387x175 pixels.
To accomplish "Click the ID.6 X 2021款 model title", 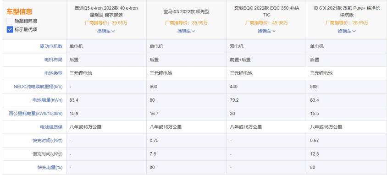I will (x=347, y=11).
